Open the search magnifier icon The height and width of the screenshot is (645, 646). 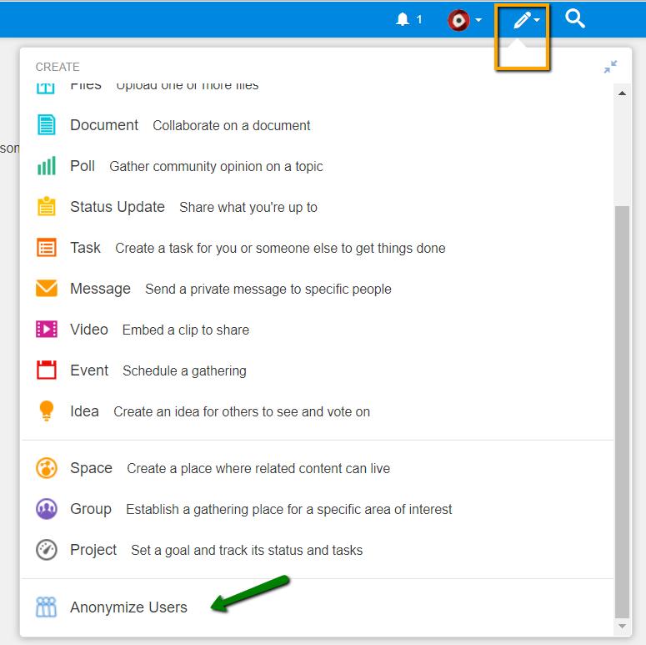tap(574, 19)
